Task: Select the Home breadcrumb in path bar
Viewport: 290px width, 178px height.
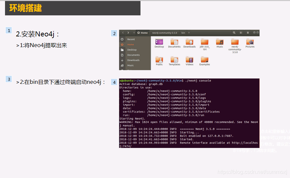Action: (x=142, y=33)
